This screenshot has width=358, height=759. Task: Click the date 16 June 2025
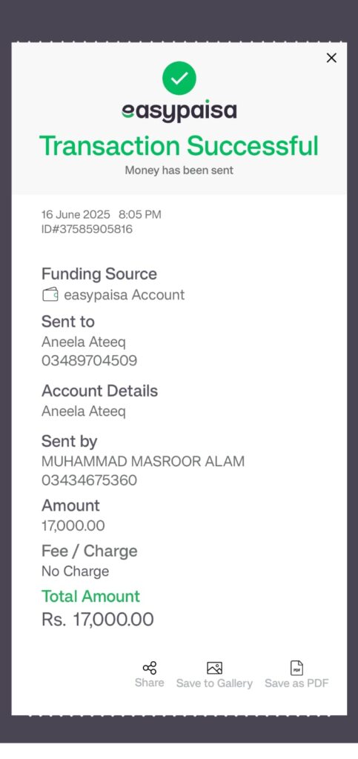coord(76,214)
